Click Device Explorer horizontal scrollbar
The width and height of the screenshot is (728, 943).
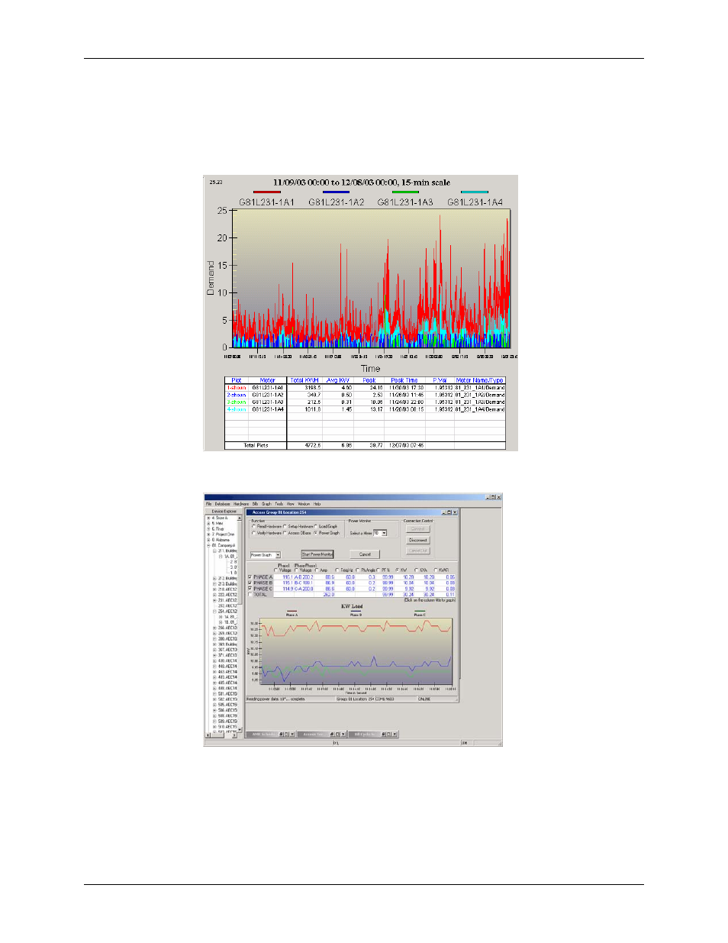[221, 735]
